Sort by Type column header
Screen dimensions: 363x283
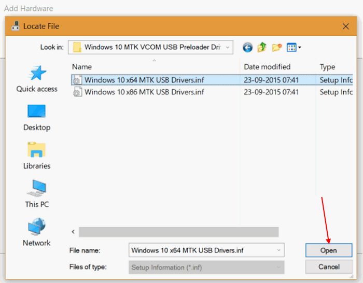[327, 67]
